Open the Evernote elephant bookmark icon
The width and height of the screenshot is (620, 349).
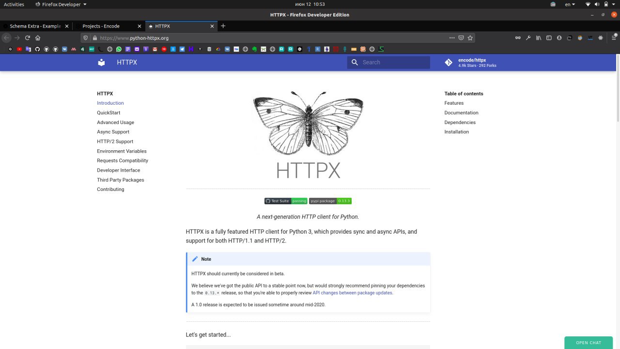tap(254, 49)
